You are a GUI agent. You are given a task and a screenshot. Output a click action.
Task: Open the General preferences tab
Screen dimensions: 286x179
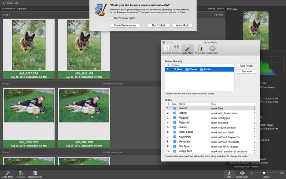tap(166, 50)
